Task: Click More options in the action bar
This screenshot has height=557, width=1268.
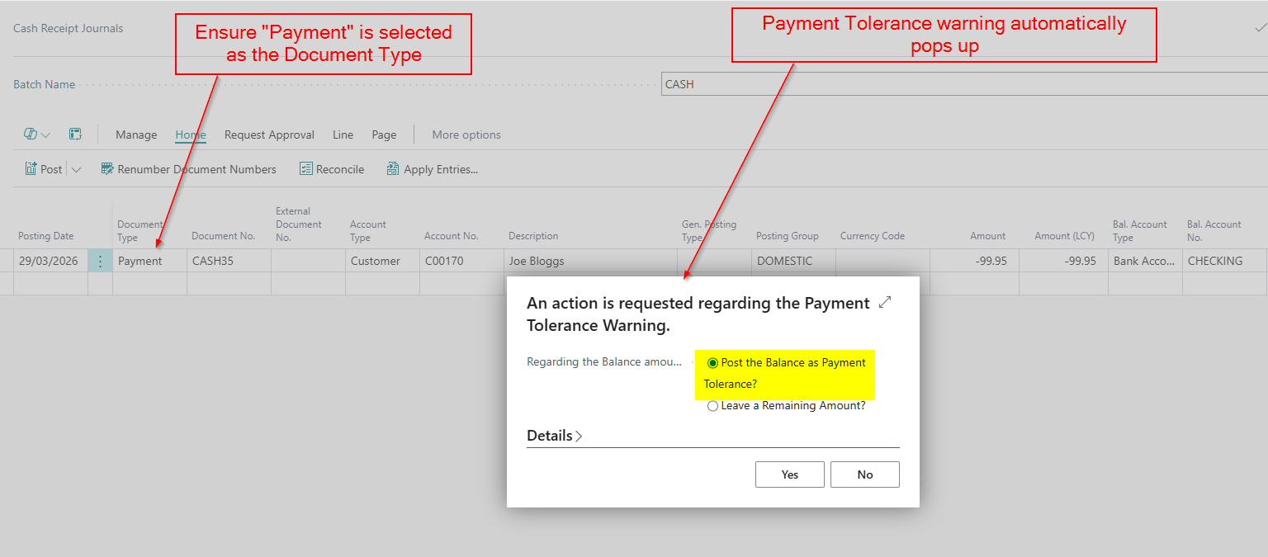Action: pos(466,135)
